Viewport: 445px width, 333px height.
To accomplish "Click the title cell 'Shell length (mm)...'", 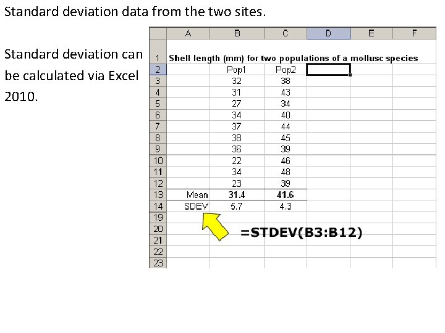I will point(293,58).
